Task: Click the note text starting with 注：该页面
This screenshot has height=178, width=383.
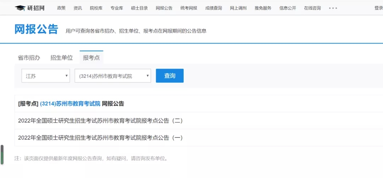Action: tap(91, 159)
